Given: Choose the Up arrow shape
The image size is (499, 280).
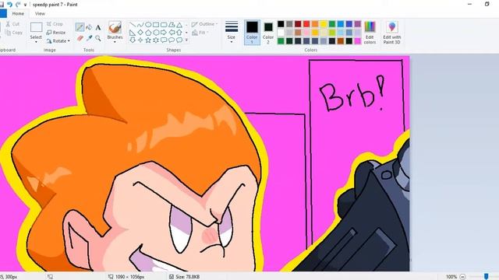Looking at the screenshot, I should click(179, 33).
